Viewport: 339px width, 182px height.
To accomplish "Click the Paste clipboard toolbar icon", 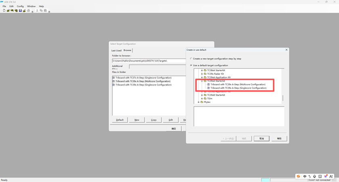I will pos(45,10).
